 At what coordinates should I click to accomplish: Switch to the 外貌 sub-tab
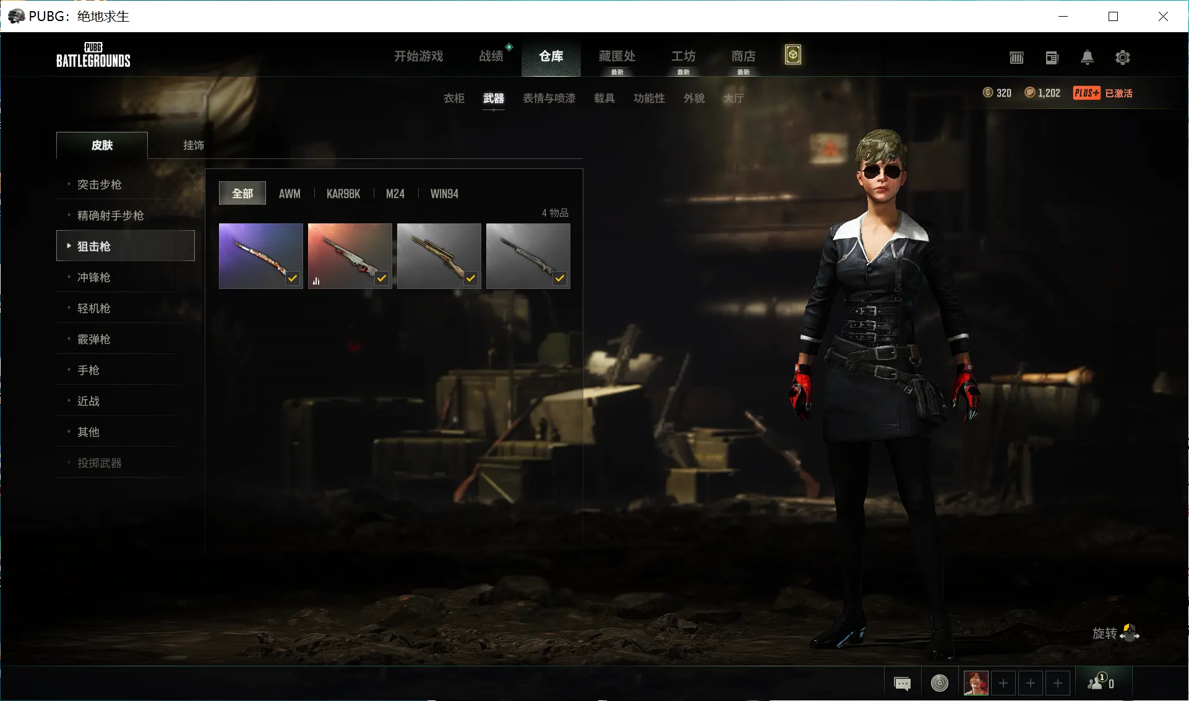tap(694, 98)
